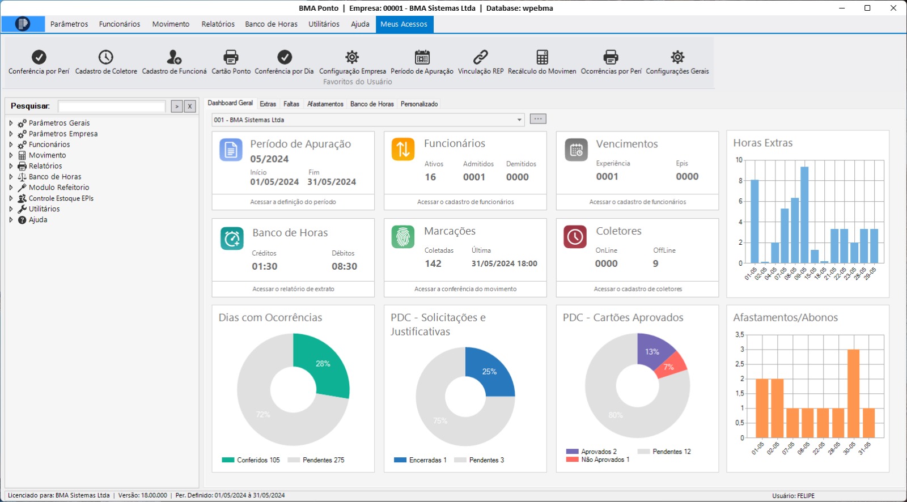The width and height of the screenshot is (907, 502).
Task: Expand Utilitários tree node arrow
Action: coord(11,209)
